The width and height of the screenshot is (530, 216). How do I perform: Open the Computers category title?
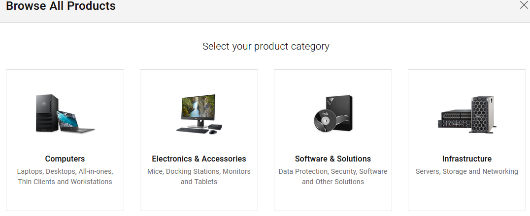click(x=65, y=159)
